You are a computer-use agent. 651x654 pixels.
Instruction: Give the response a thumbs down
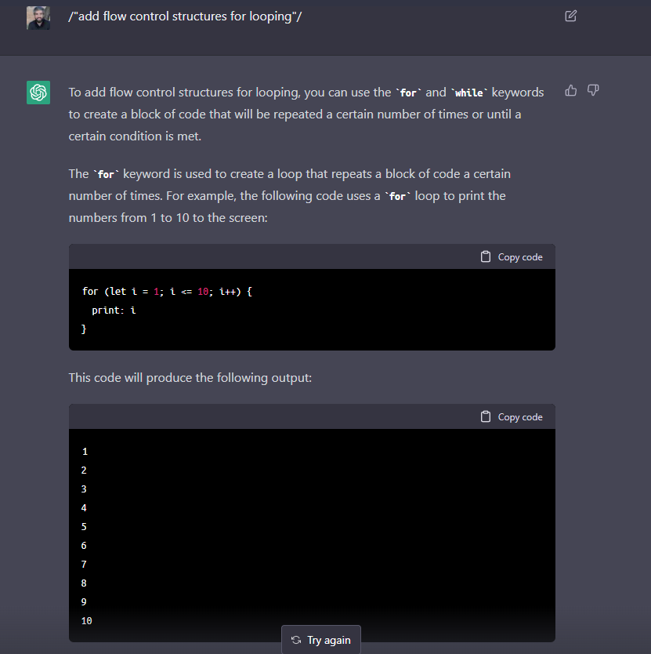(593, 90)
